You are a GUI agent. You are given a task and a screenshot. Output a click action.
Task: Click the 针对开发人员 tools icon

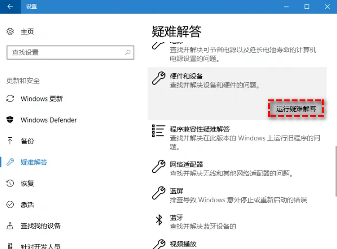click(10, 246)
